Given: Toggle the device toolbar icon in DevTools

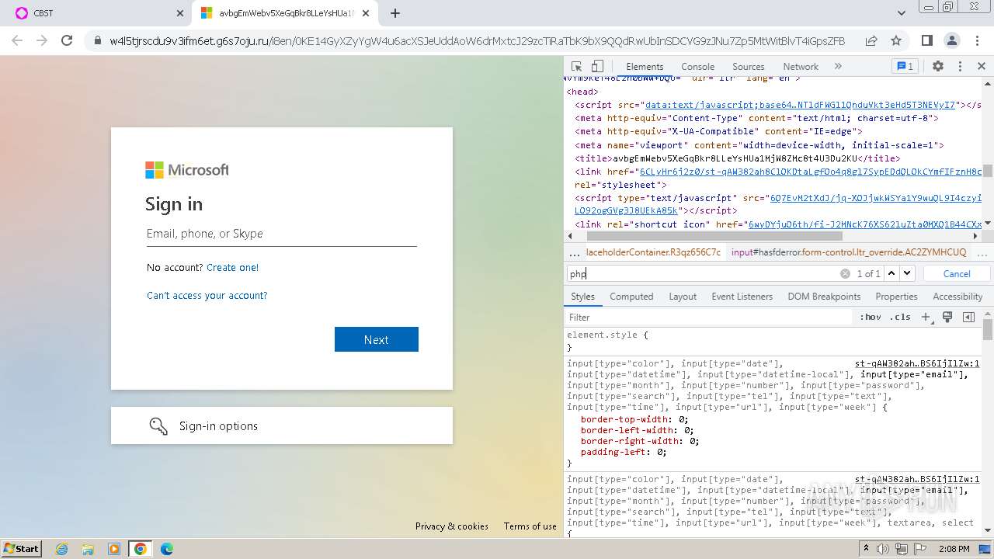Looking at the screenshot, I should pos(597,67).
